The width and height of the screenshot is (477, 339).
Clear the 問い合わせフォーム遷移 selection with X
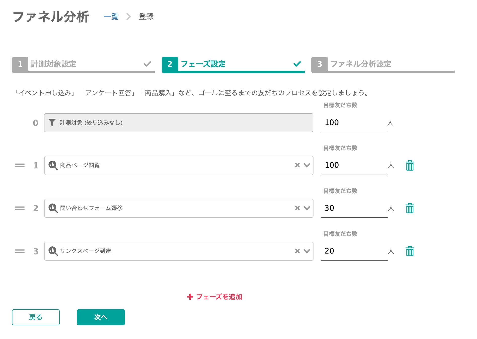[x=297, y=208]
